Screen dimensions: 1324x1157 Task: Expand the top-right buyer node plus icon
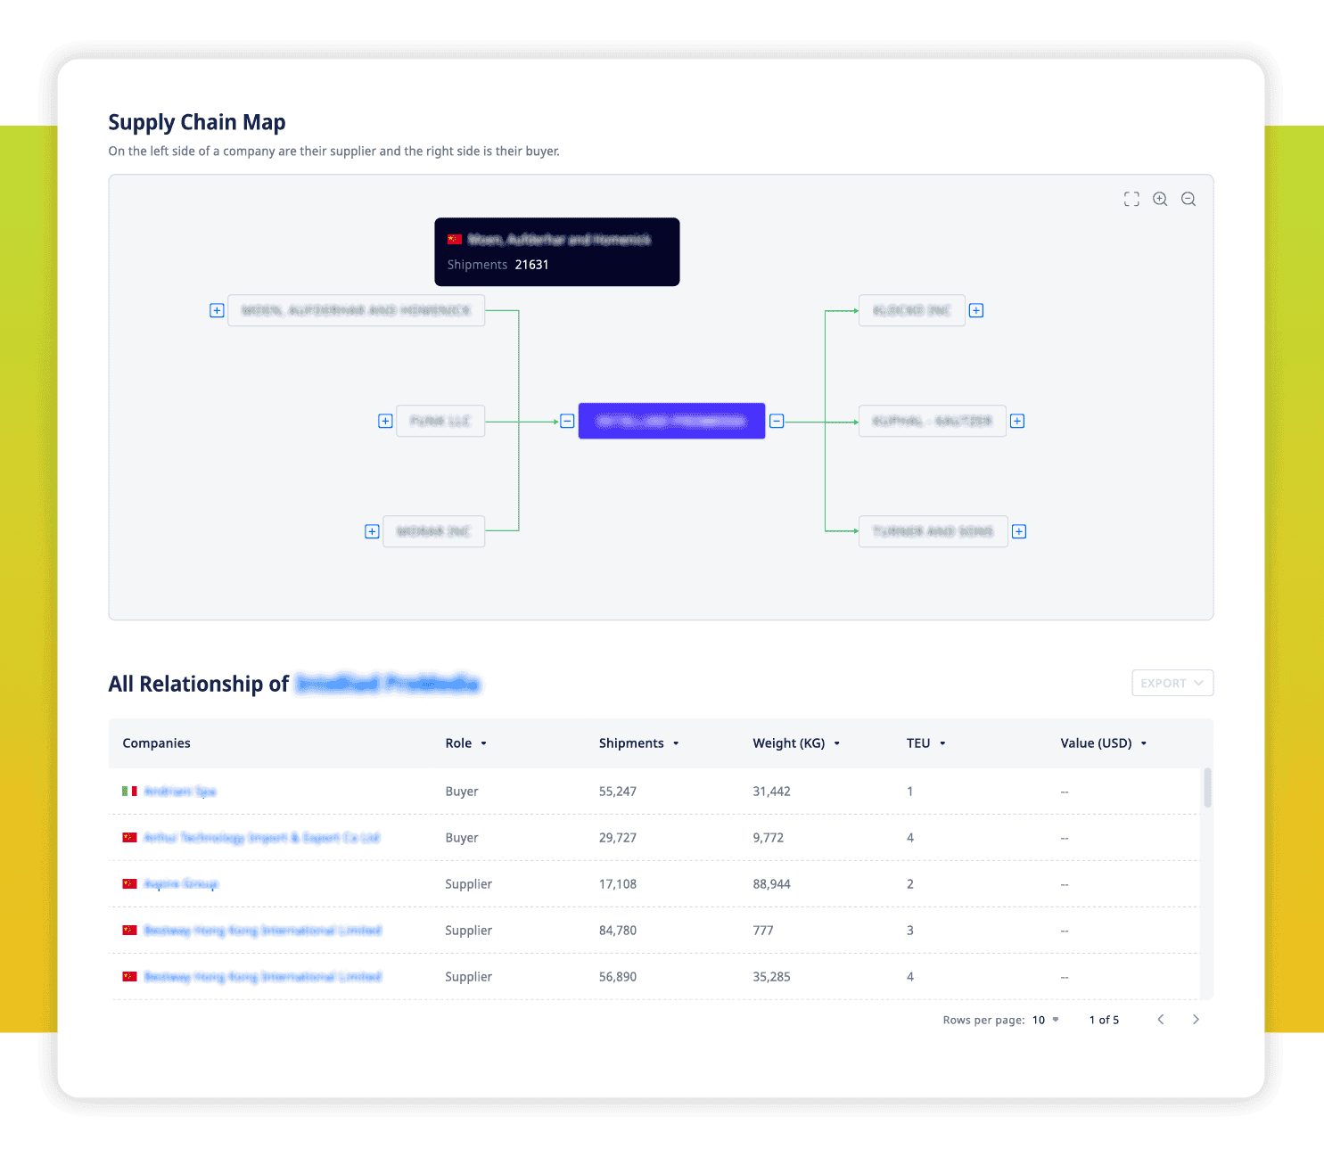tap(976, 310)
